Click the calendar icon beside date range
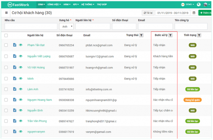Screen dimensions: 213x140 pos(194,13)
